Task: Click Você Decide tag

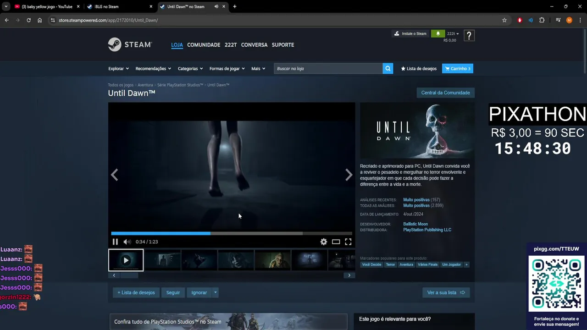Action: pyautogui.click(x=371, y=264)
